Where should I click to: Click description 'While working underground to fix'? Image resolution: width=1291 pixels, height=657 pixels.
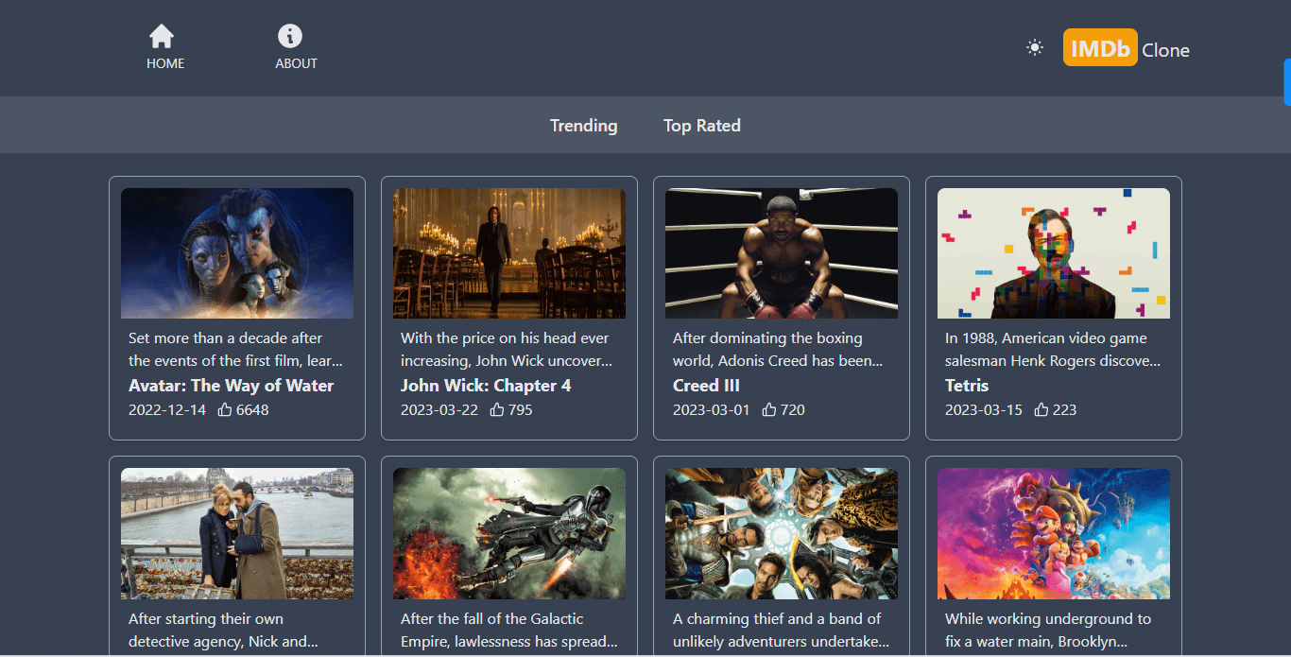click(1048, 630)
